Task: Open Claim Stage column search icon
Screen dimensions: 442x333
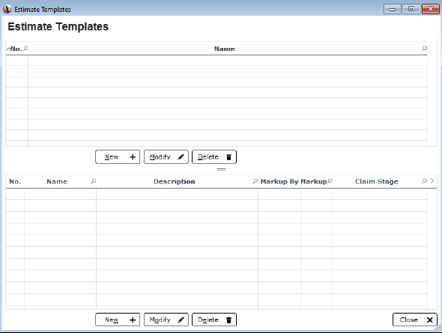Action: click(x=424, y=181)
